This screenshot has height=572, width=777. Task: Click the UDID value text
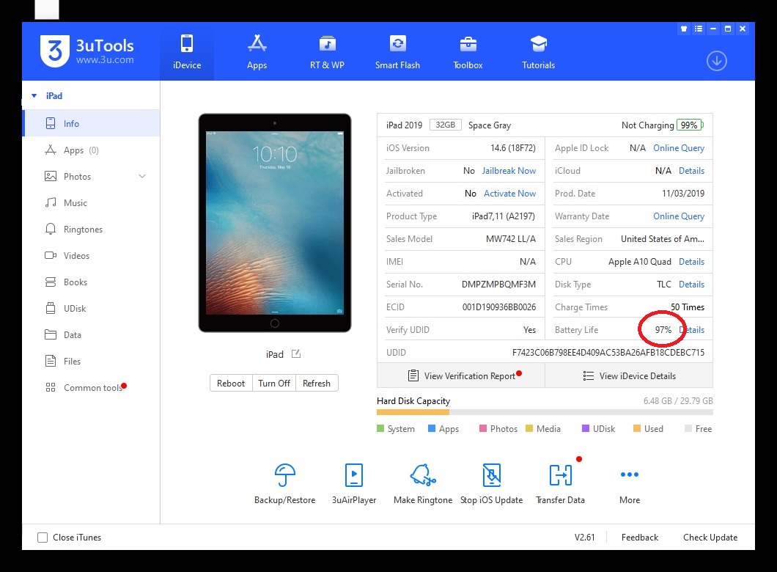click(x=608, y=353)
